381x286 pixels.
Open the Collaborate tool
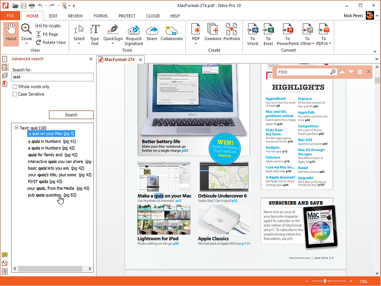coord(171,33)
